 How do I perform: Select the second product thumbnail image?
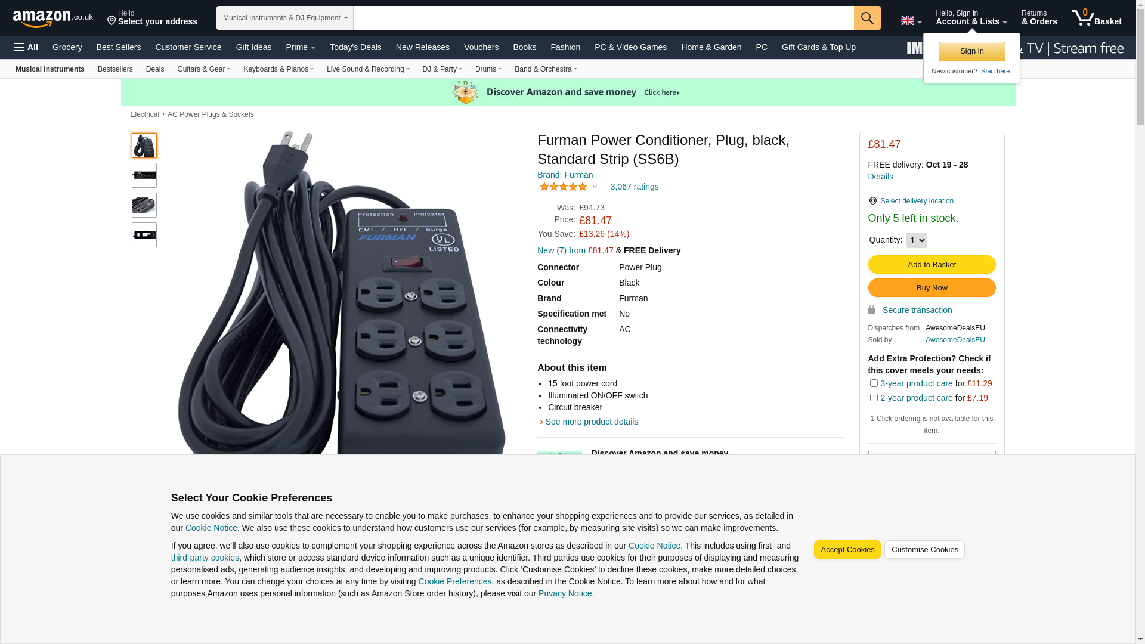click(144, 175)
